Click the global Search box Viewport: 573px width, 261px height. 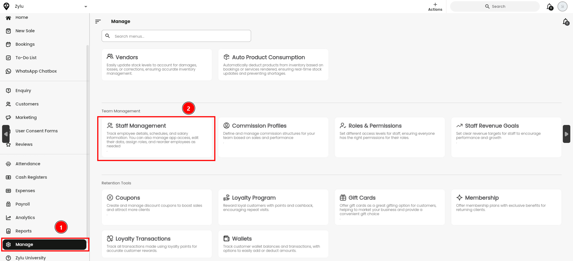tap(495, 7)
